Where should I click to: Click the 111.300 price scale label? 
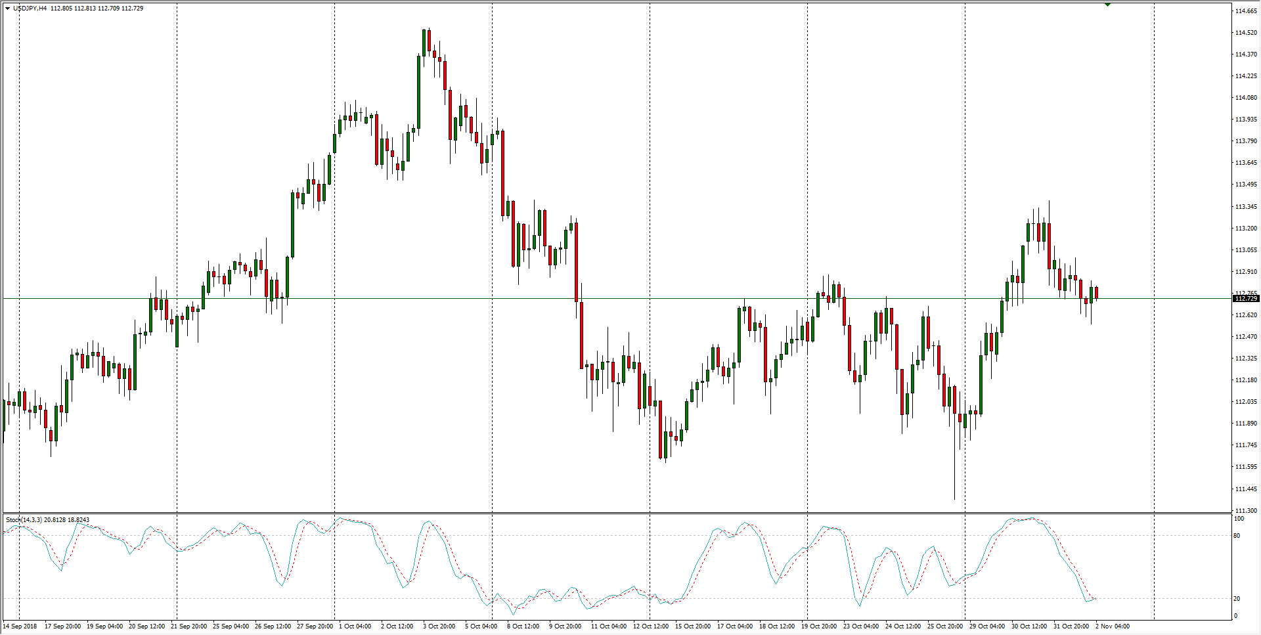pos(1246,510)
